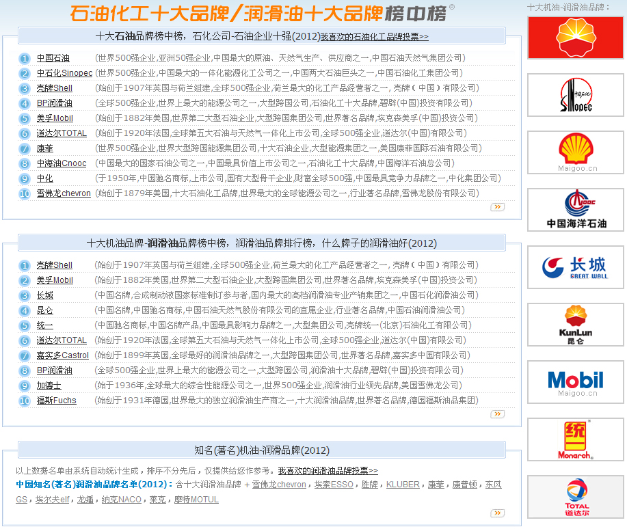
Task: Open 道达尔TOTAL in the lubricant ranking list
Action: coord(62,340)
